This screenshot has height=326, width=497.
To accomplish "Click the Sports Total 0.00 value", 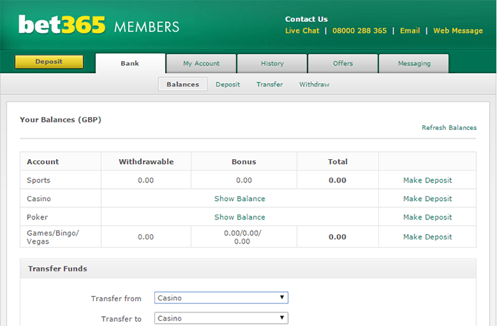I will click(337, 180).
